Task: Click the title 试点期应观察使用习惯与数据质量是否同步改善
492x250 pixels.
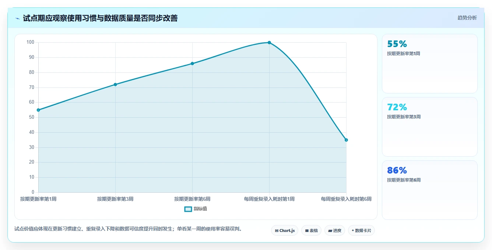Action: tap(100, 18)
